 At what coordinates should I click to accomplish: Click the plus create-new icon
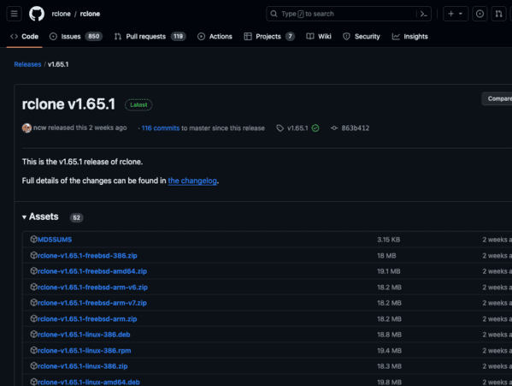451,14
